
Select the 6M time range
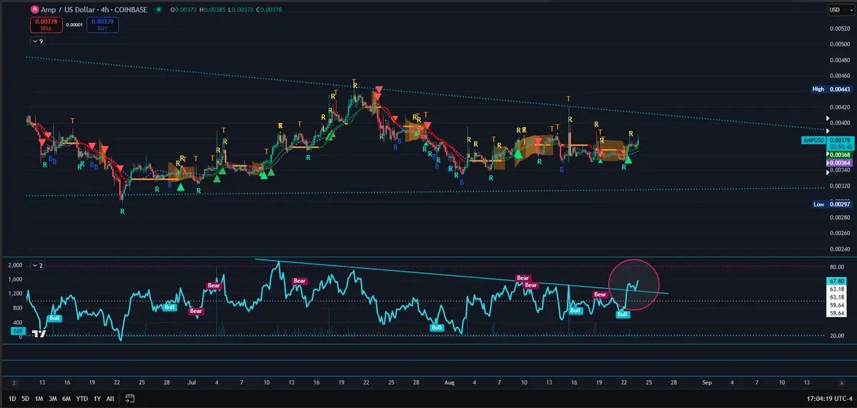coord(66,398)
